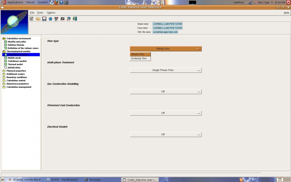The height and width of the screenshot is (182, 291).
Task: Open the Help menu
Action: coord(286,13)
